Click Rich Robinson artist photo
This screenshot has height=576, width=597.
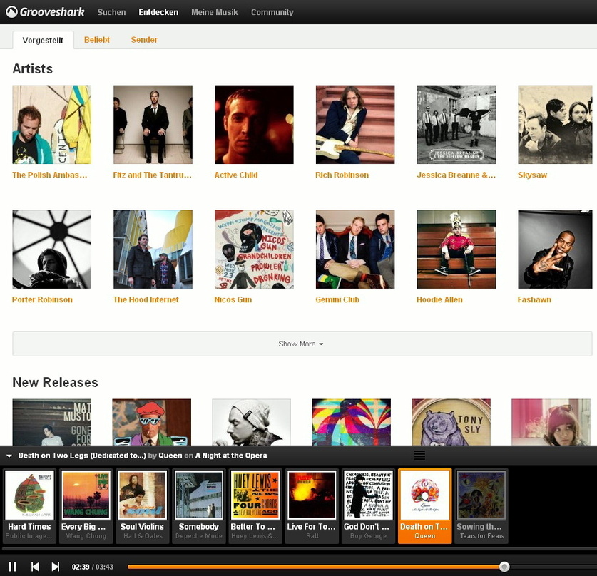click(355, 125)
